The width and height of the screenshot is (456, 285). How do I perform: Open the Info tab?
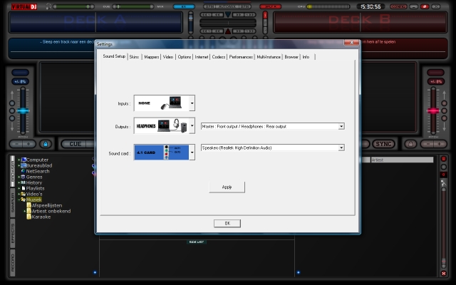306,57
